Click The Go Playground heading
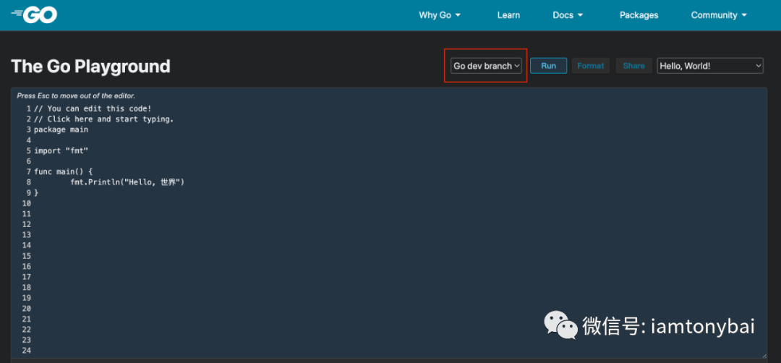This screenshot has width=781, height=363. pos(90,67)
